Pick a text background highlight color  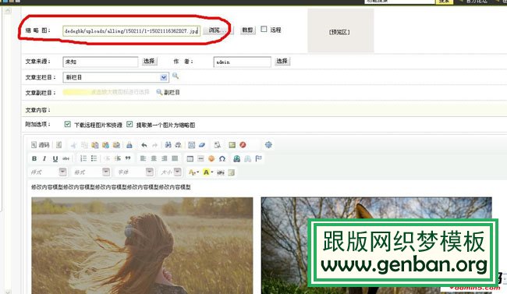[207, 172]
